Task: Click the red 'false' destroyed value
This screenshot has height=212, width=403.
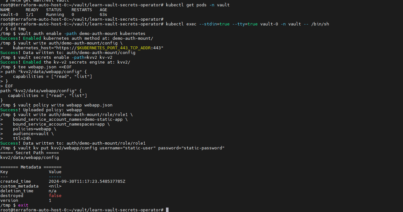Action: coord(55,196)
